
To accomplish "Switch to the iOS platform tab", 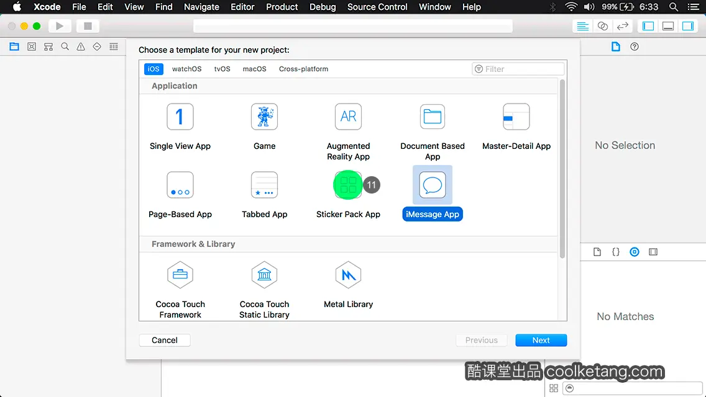I will point(154,69).
